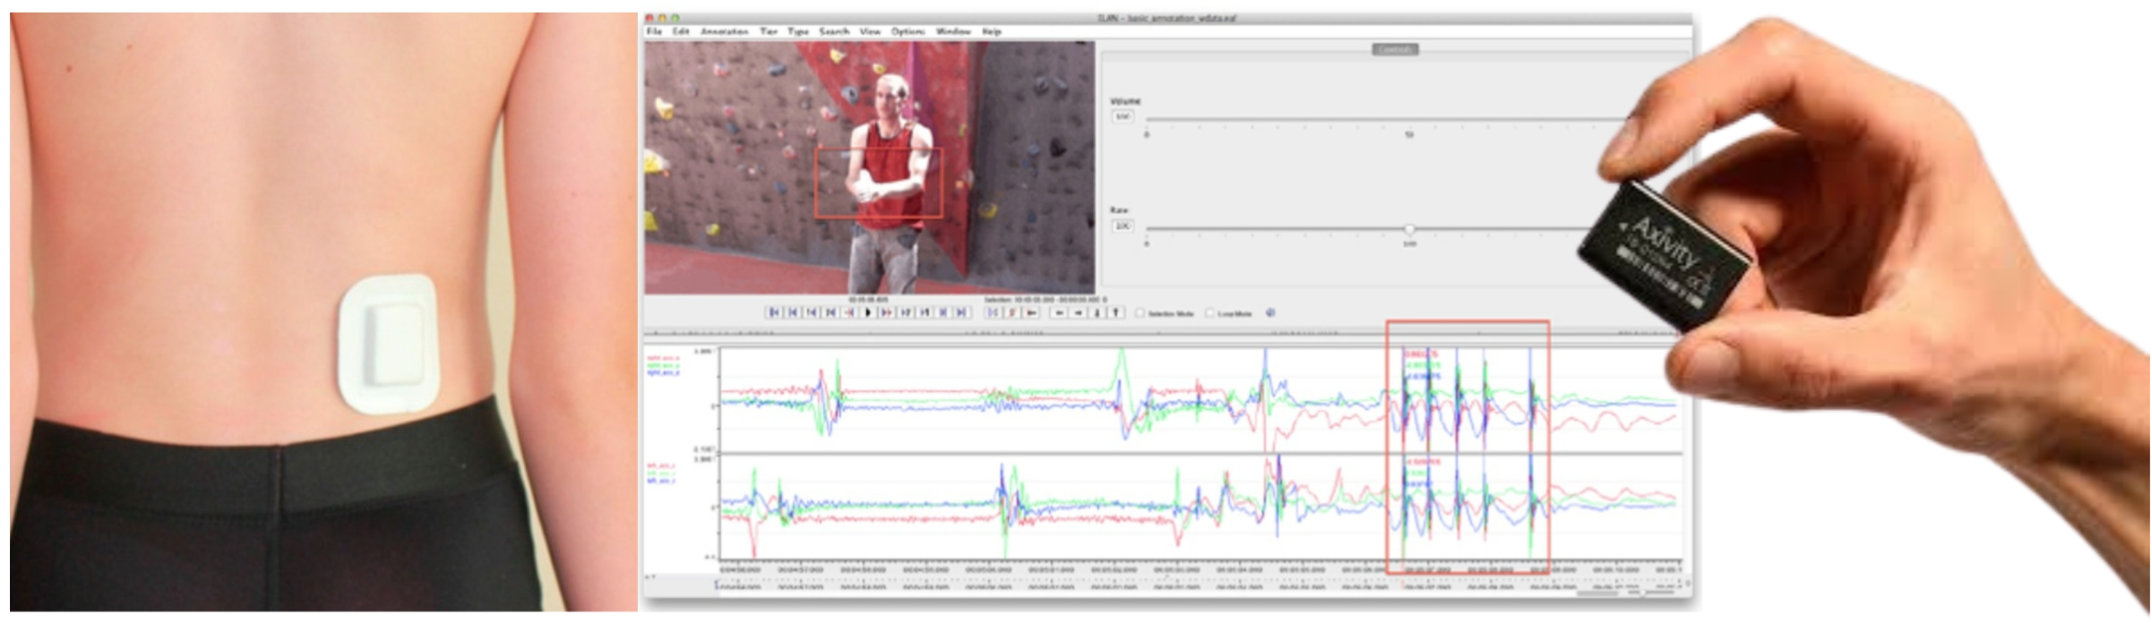Jump to the beginning of the media
The height and width of the screenshot is (623, 2152).
(773, 312)
